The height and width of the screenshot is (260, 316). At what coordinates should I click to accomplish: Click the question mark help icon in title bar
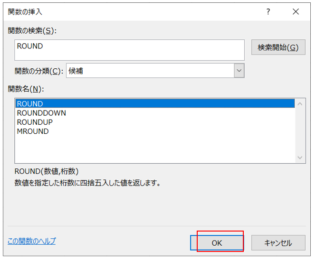[268, 12]
